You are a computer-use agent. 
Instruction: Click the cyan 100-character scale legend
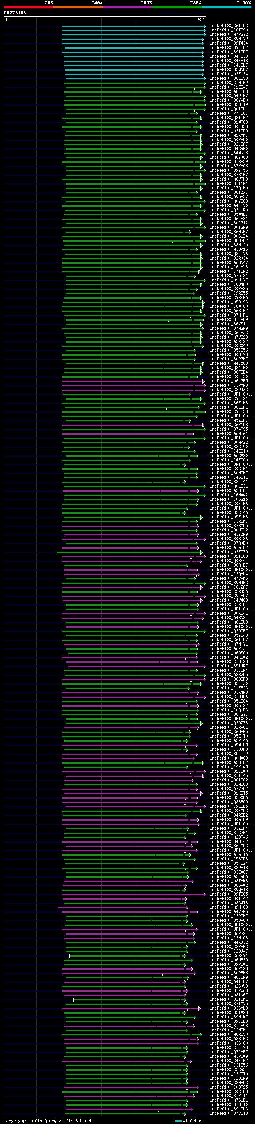coord(189,1120)
